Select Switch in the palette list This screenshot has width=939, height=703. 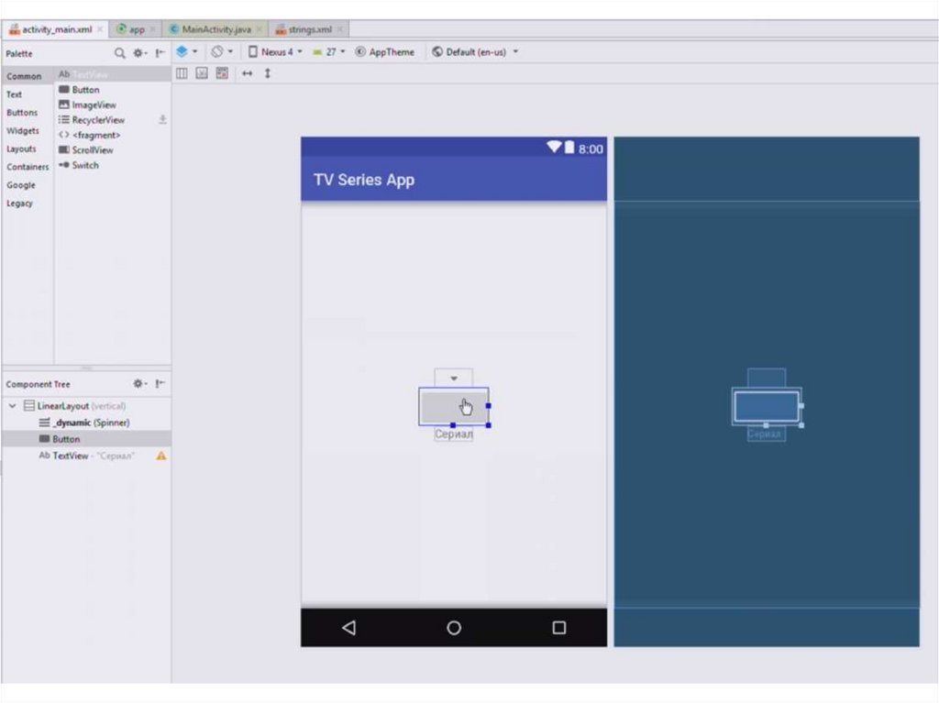click(84, 165)
